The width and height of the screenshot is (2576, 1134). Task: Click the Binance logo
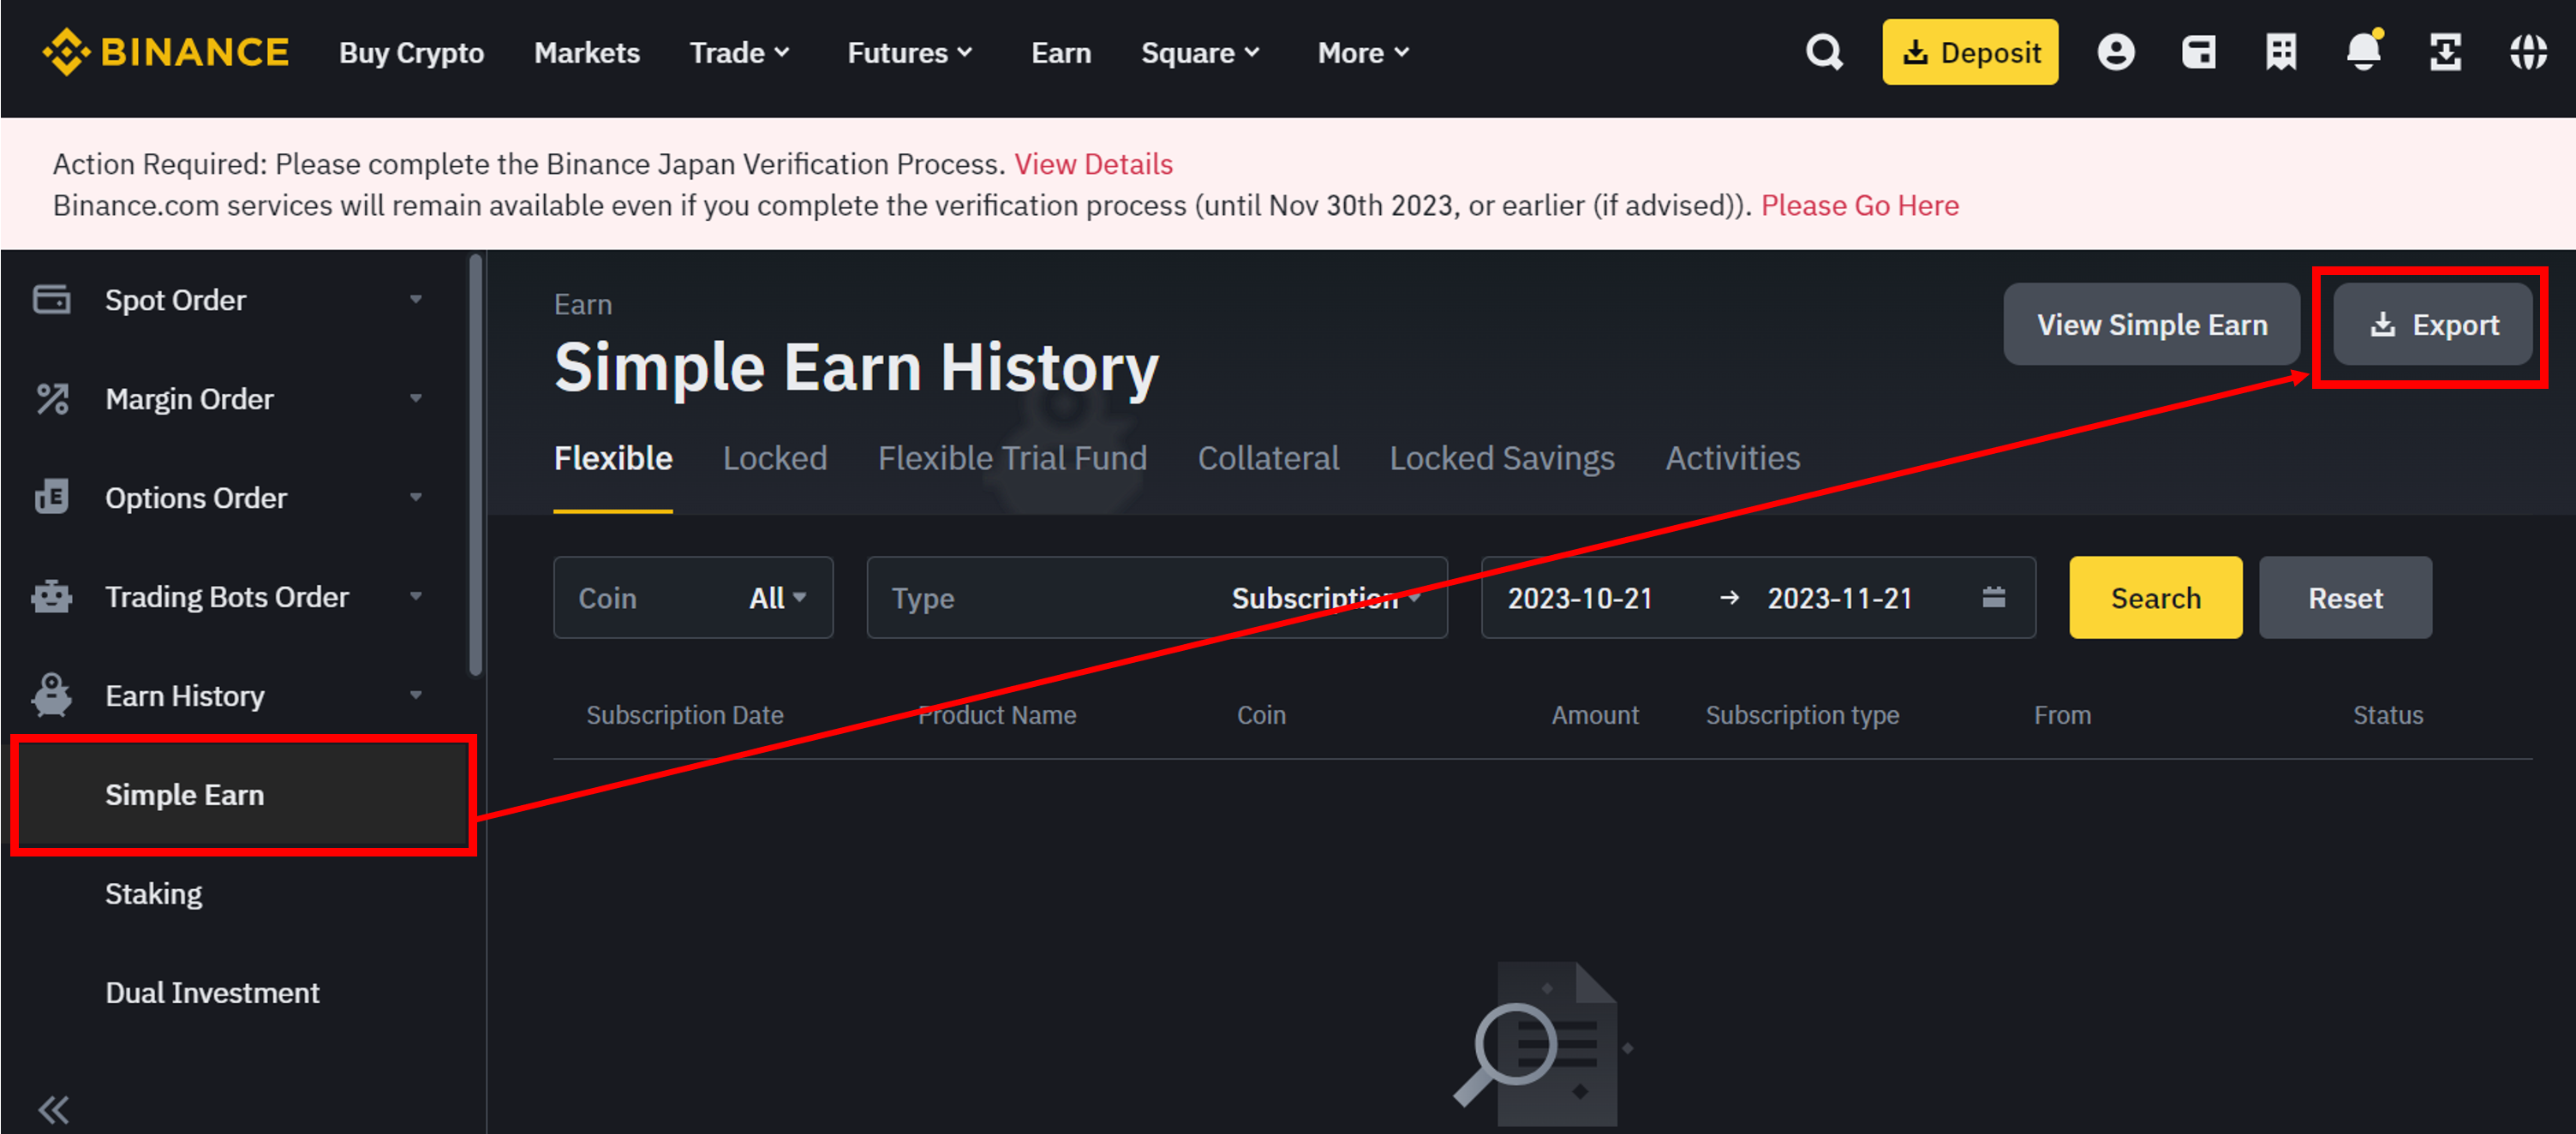[165, 52]
